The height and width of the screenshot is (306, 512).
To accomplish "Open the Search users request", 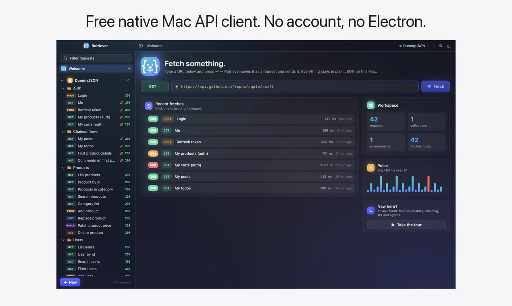I will point(96,262).
